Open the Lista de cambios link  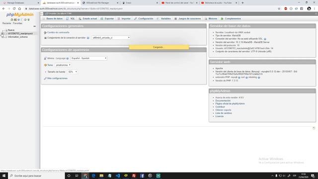coord(224,113)
